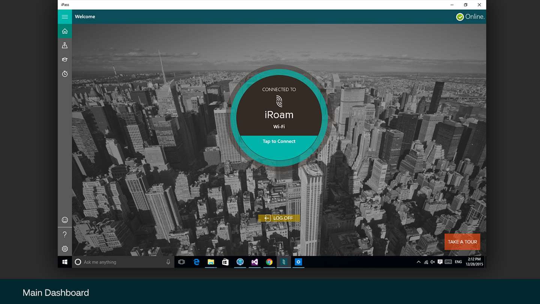Open the Action Center notifications icon
The height and width of the screenshot is (304, 540).
440,262
